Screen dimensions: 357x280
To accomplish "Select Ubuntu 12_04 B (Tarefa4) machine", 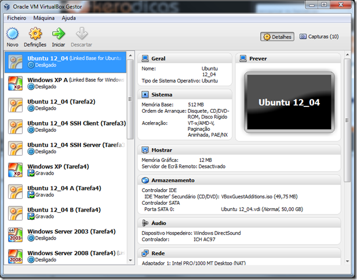I will point(65,213).
